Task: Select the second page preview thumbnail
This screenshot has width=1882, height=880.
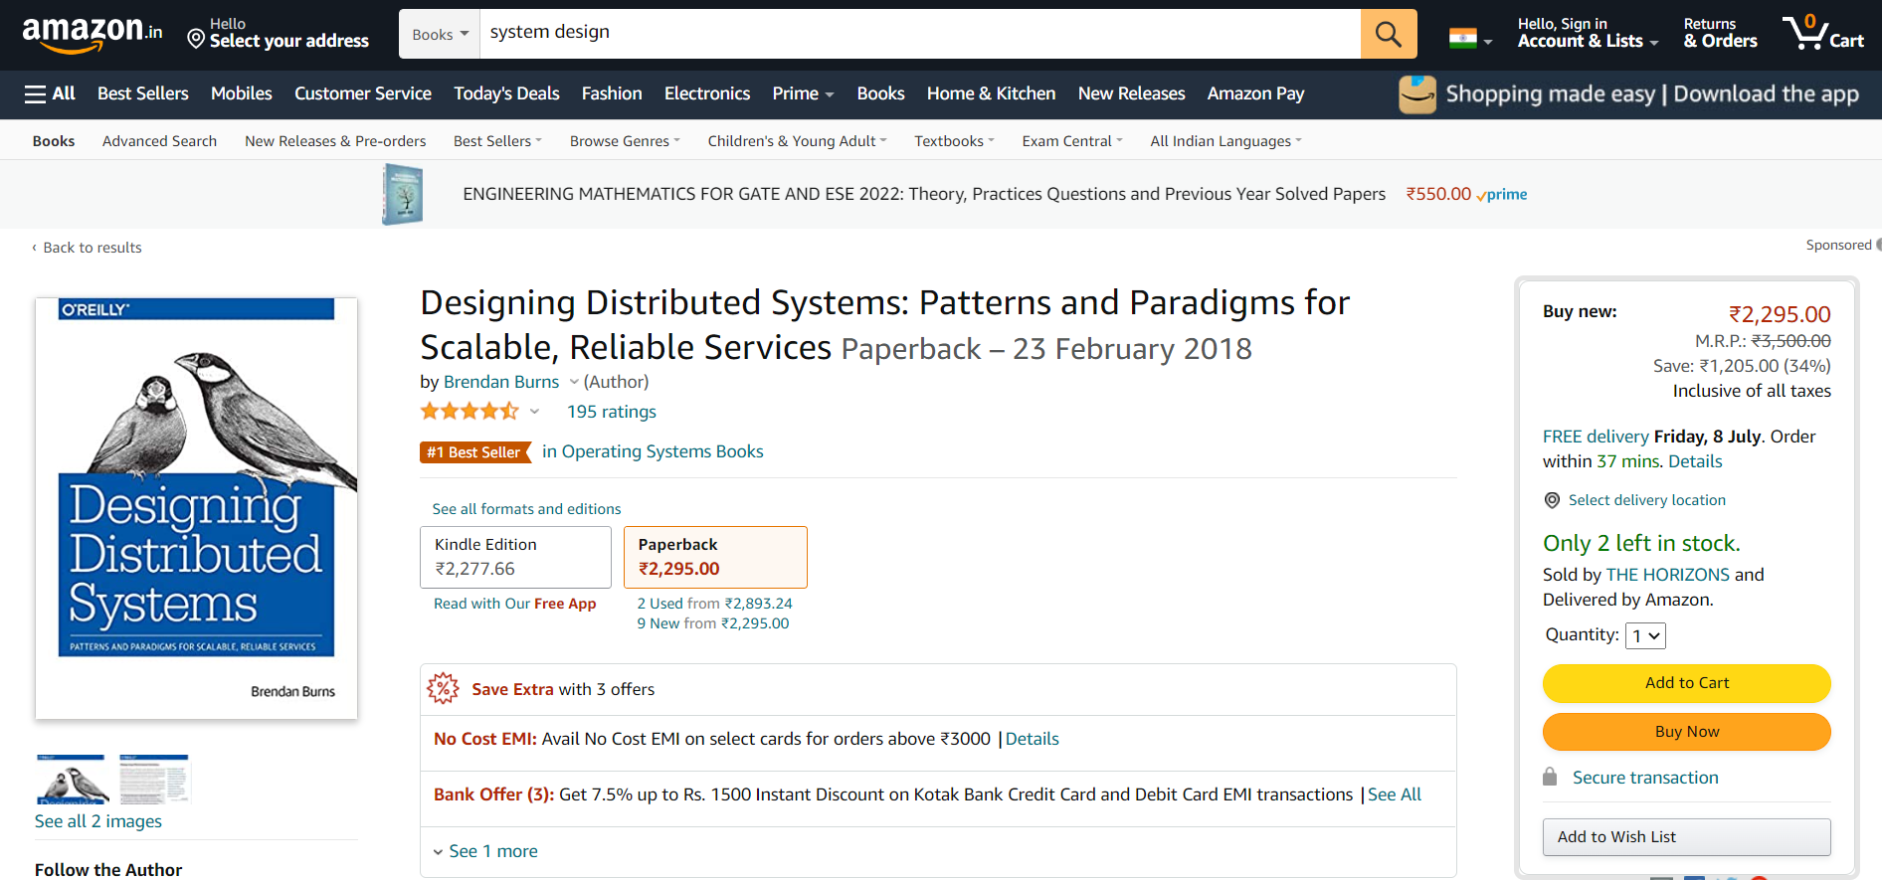Action: click(x=154, y=779)
